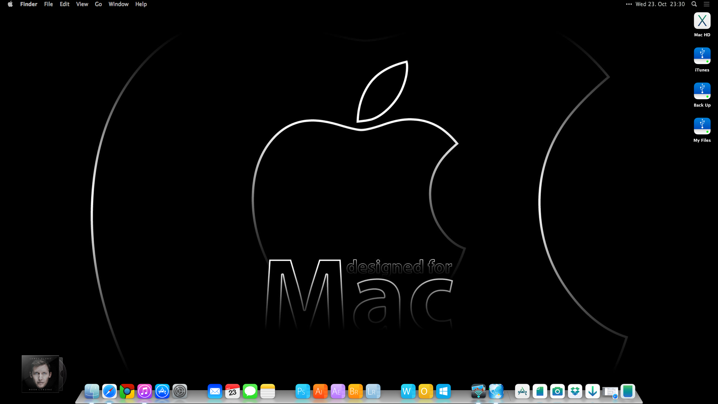This screenshot has width=718, height=404.
Task: Open the Go menu
Action: click(98, 4)
